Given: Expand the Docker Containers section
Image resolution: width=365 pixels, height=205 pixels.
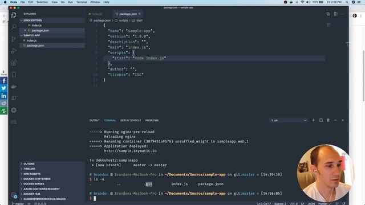Looking at the screenshot, I should 52,179.
